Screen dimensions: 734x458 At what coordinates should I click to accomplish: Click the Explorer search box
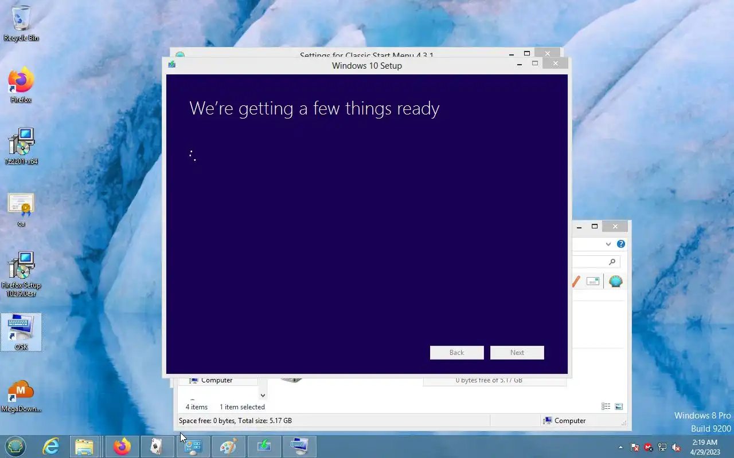[595, 262]
